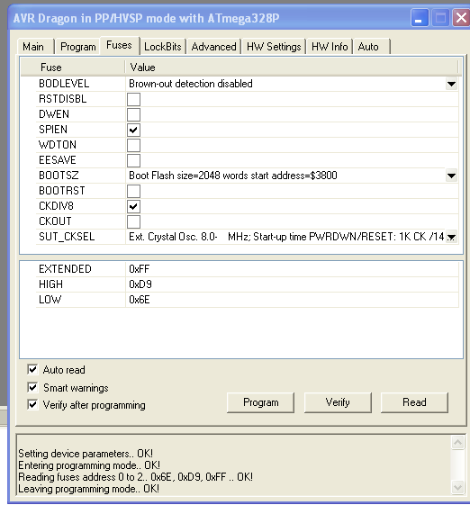Click the BODLEVEL fuse name
This screenshot has width=470, height=505.
click(x=64, y=84)
